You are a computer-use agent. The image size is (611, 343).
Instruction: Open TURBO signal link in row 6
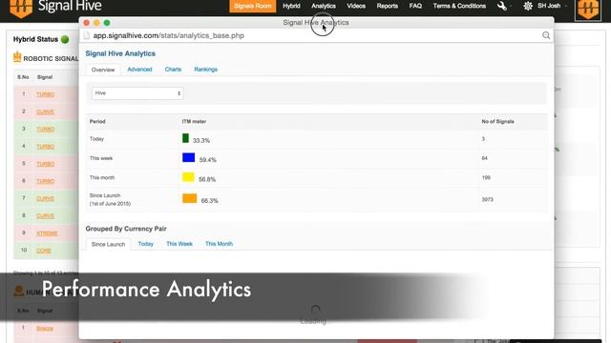pyautogui.click(x=45, y=181)
